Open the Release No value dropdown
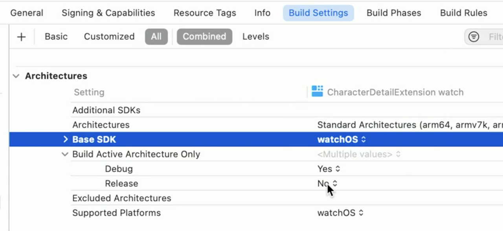This screenshot has height=231, width=503. coord(327,184)
